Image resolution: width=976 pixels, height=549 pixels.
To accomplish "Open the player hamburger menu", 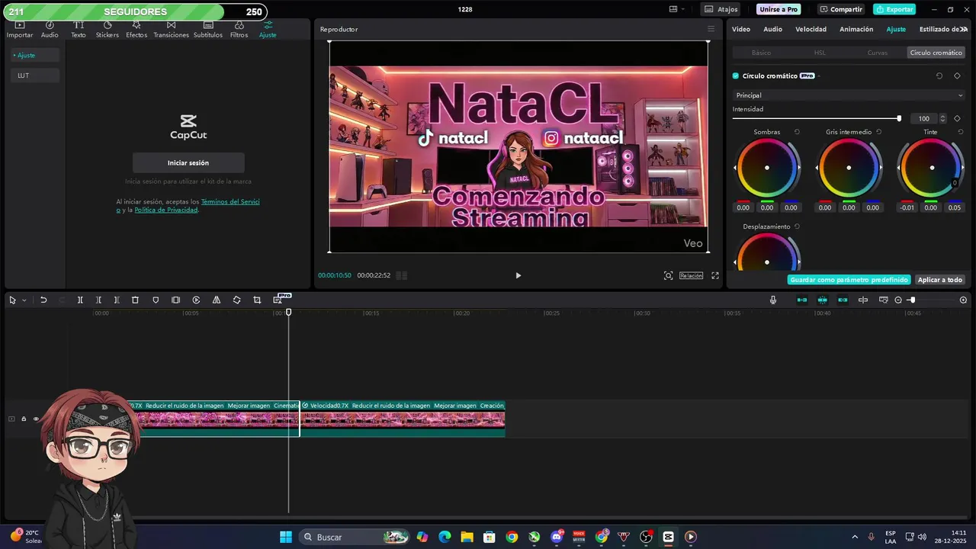I will (711, 29).
